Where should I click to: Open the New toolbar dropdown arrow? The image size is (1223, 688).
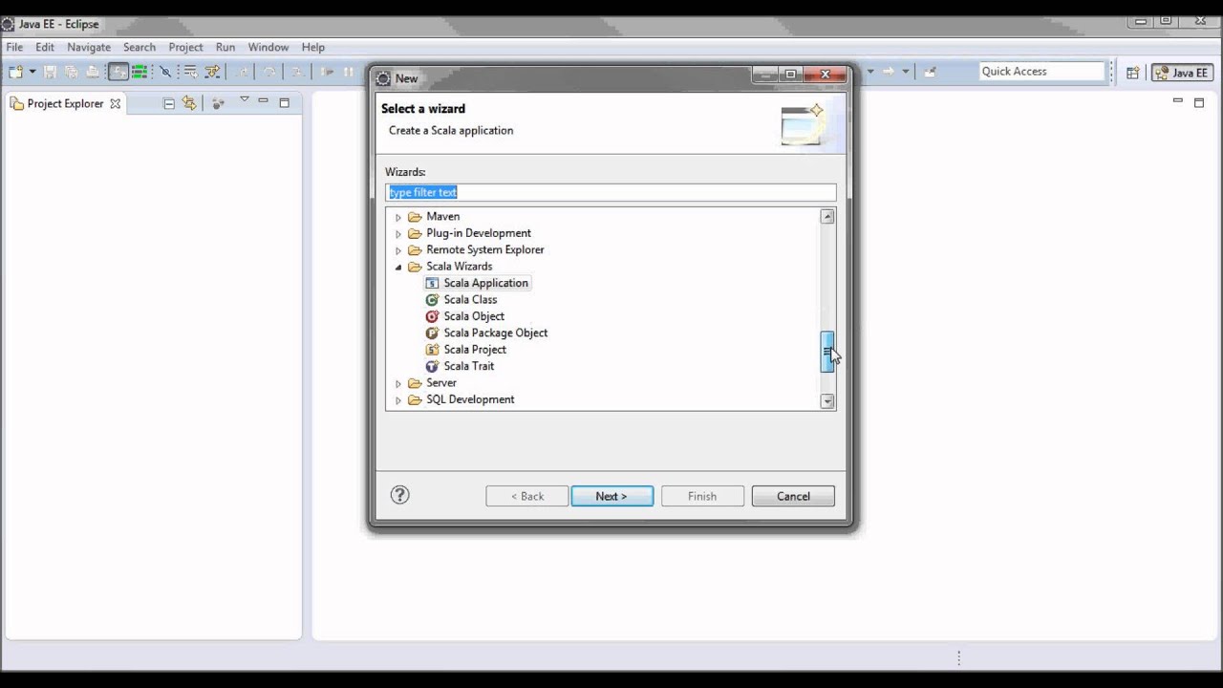[x=32, y=72]
